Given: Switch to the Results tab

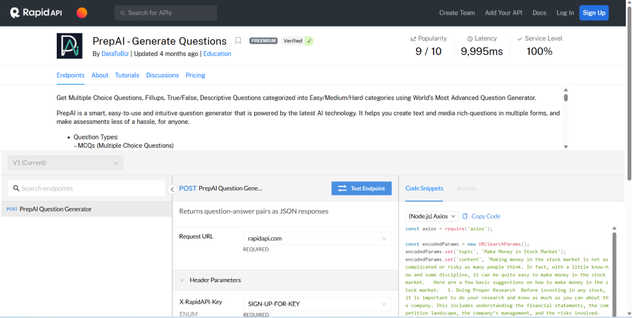Looking at the screenshot, I should 467,189.
